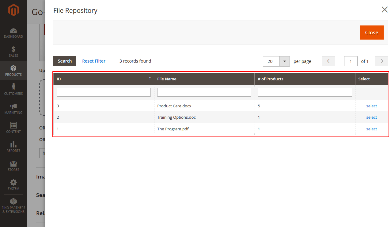
Task: Select the Product Care.docx file
Action: (x=371, y=106)
